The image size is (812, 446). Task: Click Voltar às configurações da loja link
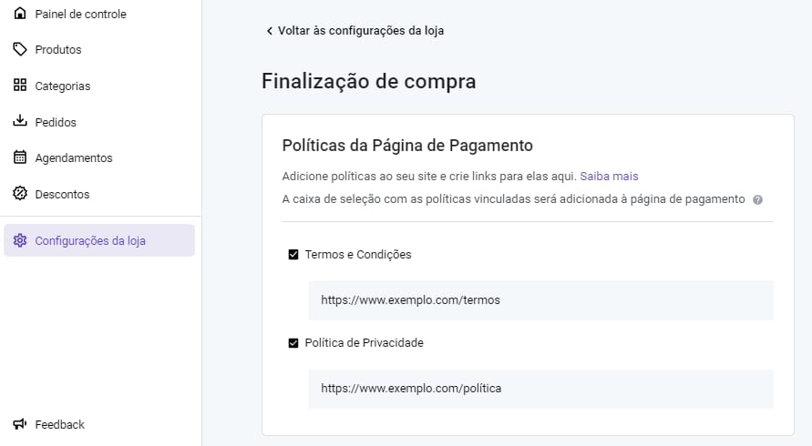tap(361, 31)
